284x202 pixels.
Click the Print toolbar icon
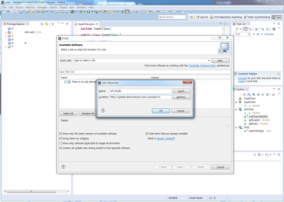21,12
